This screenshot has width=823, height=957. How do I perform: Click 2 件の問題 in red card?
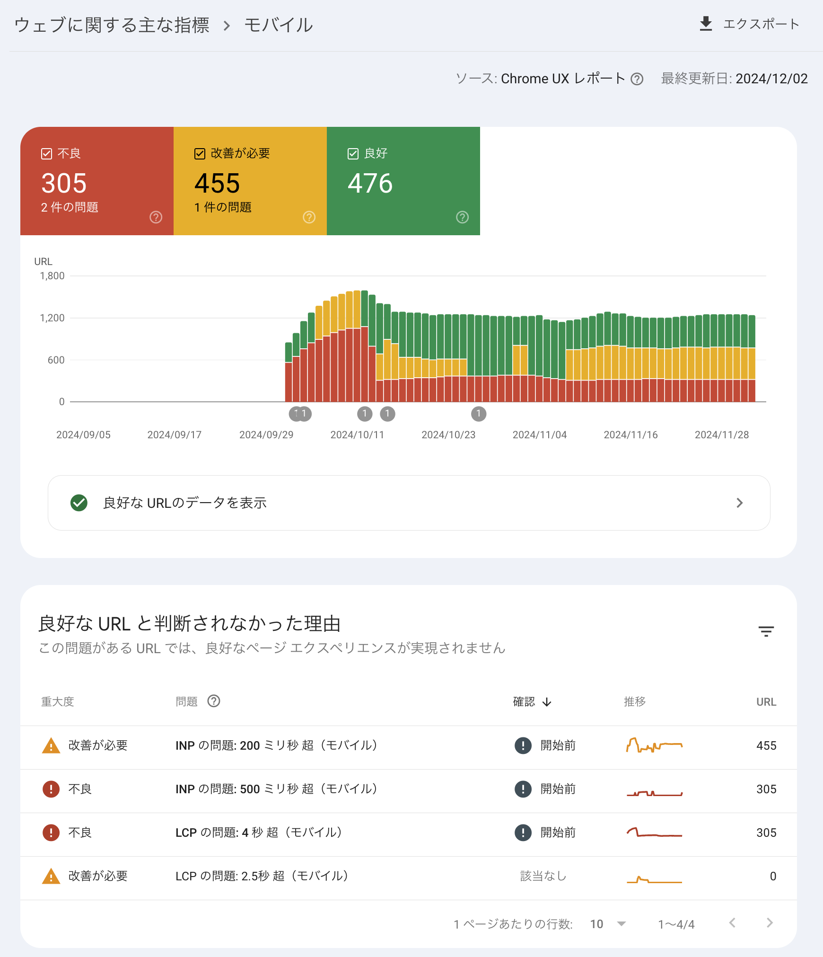[70, 207]
